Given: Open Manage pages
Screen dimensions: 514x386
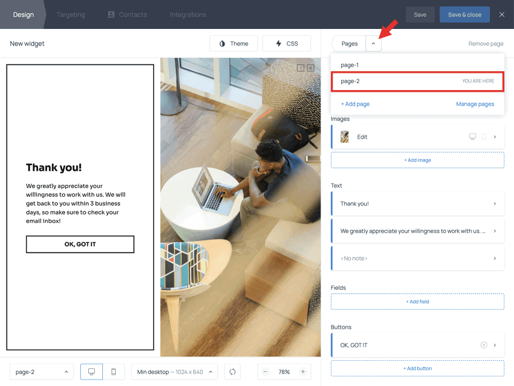Looking at the screenshot, I should click(x=475, y=103).
